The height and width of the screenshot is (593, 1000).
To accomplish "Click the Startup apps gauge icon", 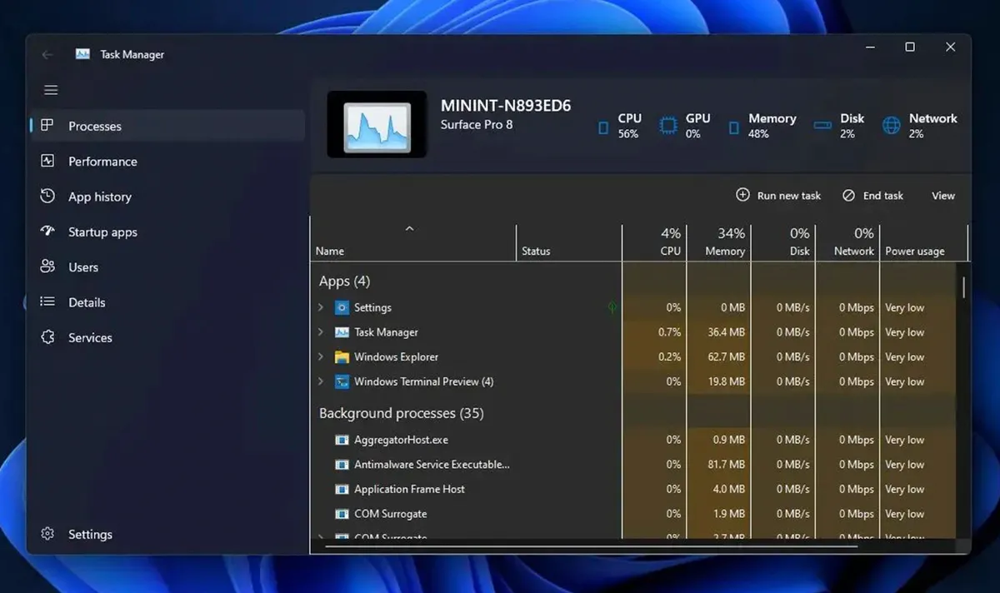I will (x=47, y=232).
